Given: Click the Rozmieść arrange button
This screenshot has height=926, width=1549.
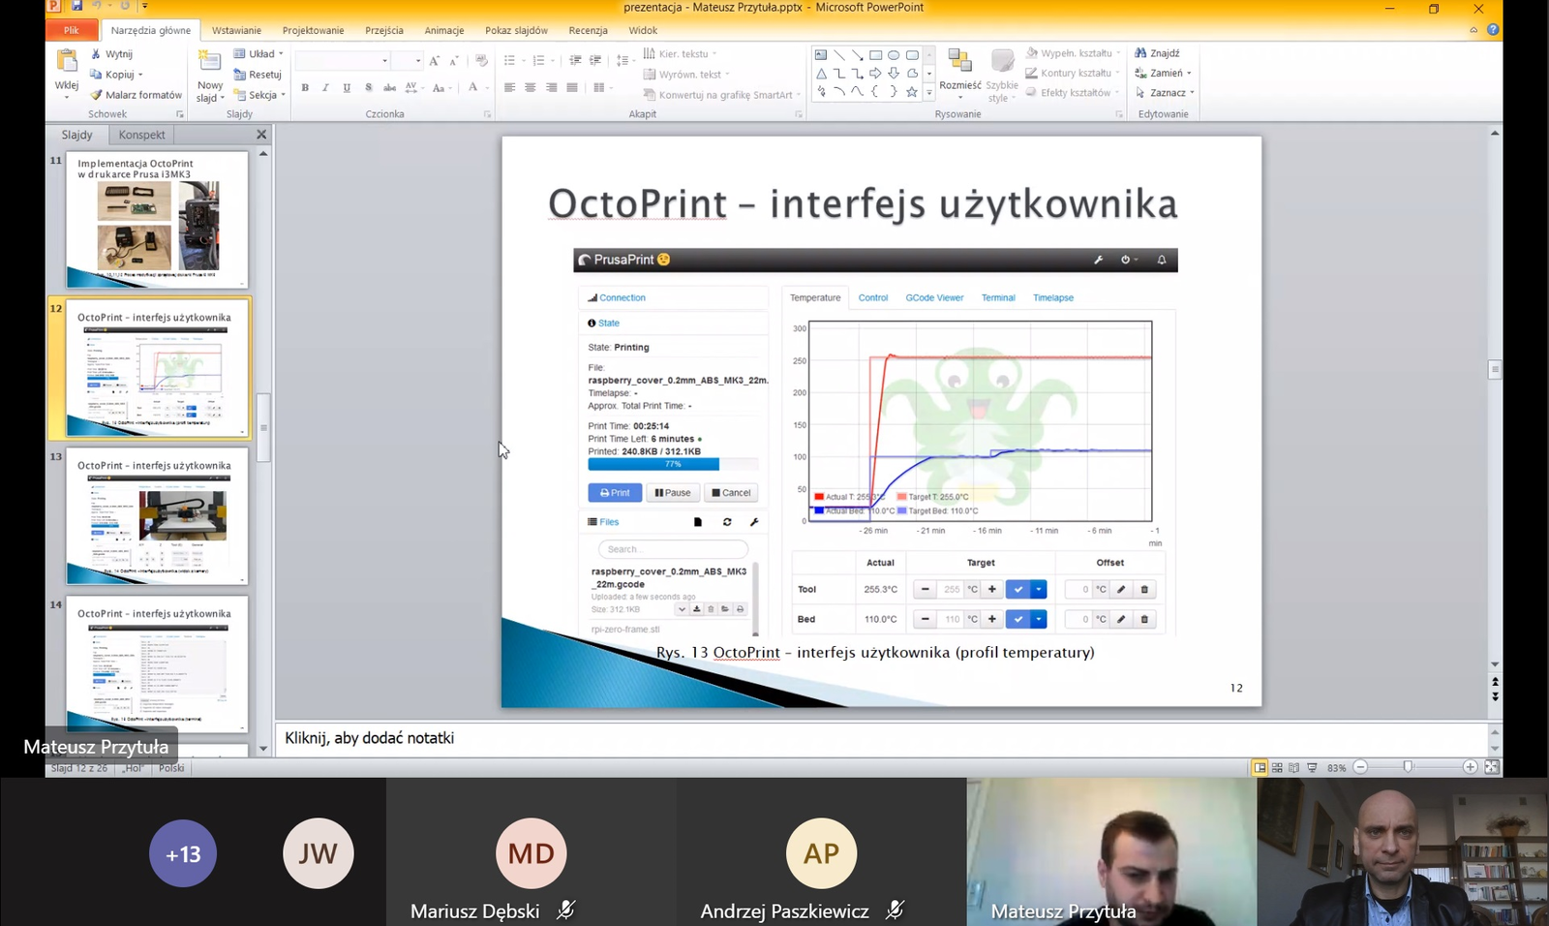Looking at the screenshot, I should pyautogui.click(x=959, y=70).
